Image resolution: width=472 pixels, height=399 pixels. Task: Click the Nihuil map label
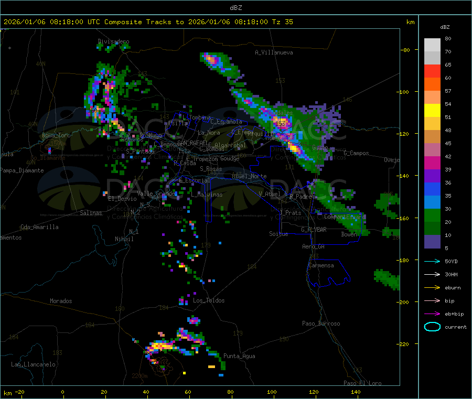point(124,239)
